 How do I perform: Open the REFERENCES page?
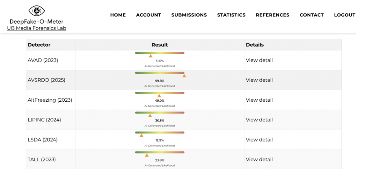272,15
